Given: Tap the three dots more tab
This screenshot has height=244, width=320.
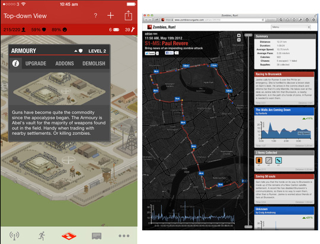Looking at the screenshot, I should 124,236.
